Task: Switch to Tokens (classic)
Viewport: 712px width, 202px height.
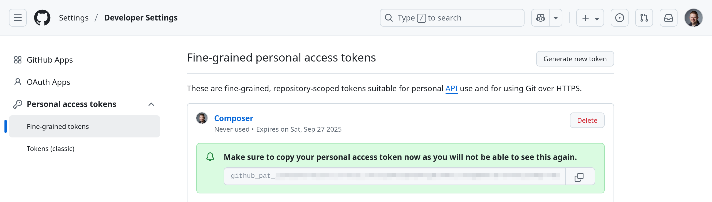Action: (50, 149)
